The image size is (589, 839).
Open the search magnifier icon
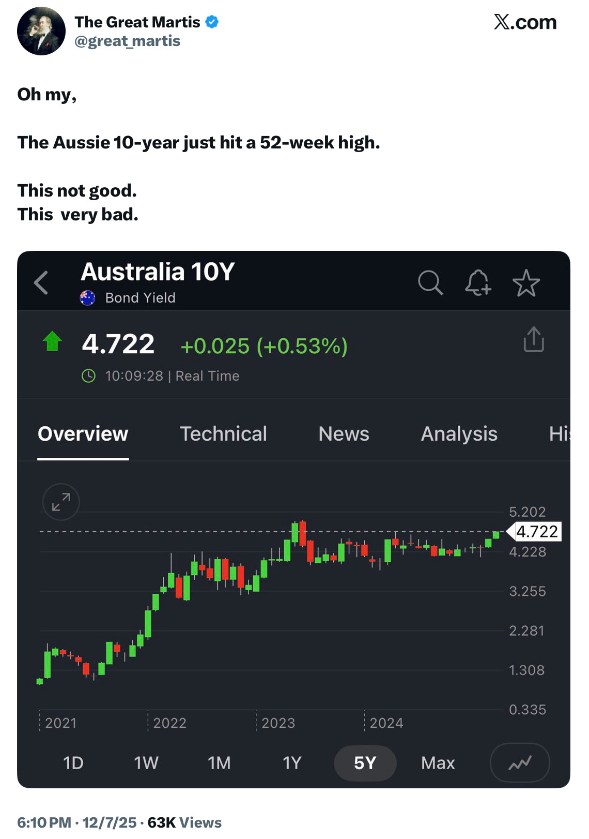point(430,283)
